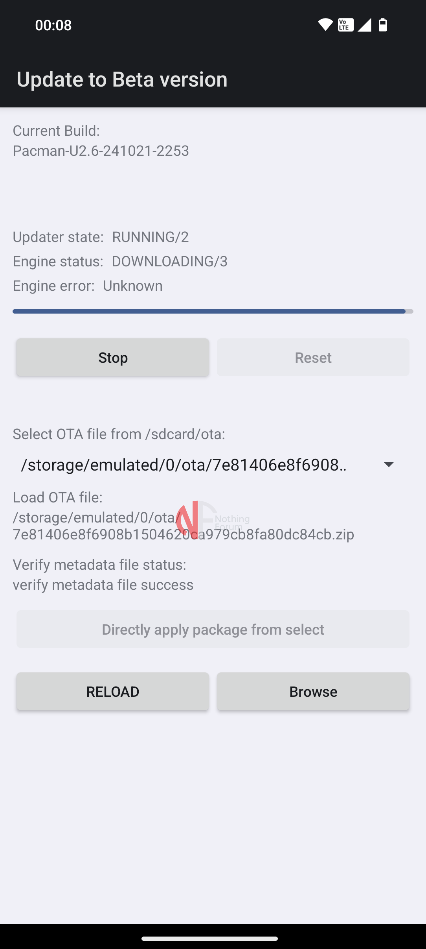Screen dimensions: 426x949
Task: Tap the battery status icon
Action: click(x=383, y=25)
